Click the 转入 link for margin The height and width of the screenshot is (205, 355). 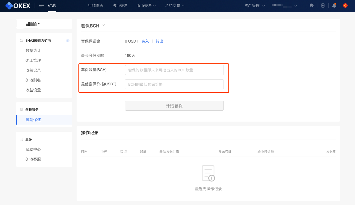[145, 41]
